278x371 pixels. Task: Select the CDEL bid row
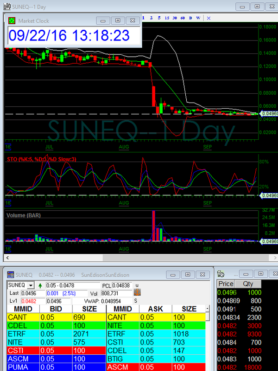point(57,325)
